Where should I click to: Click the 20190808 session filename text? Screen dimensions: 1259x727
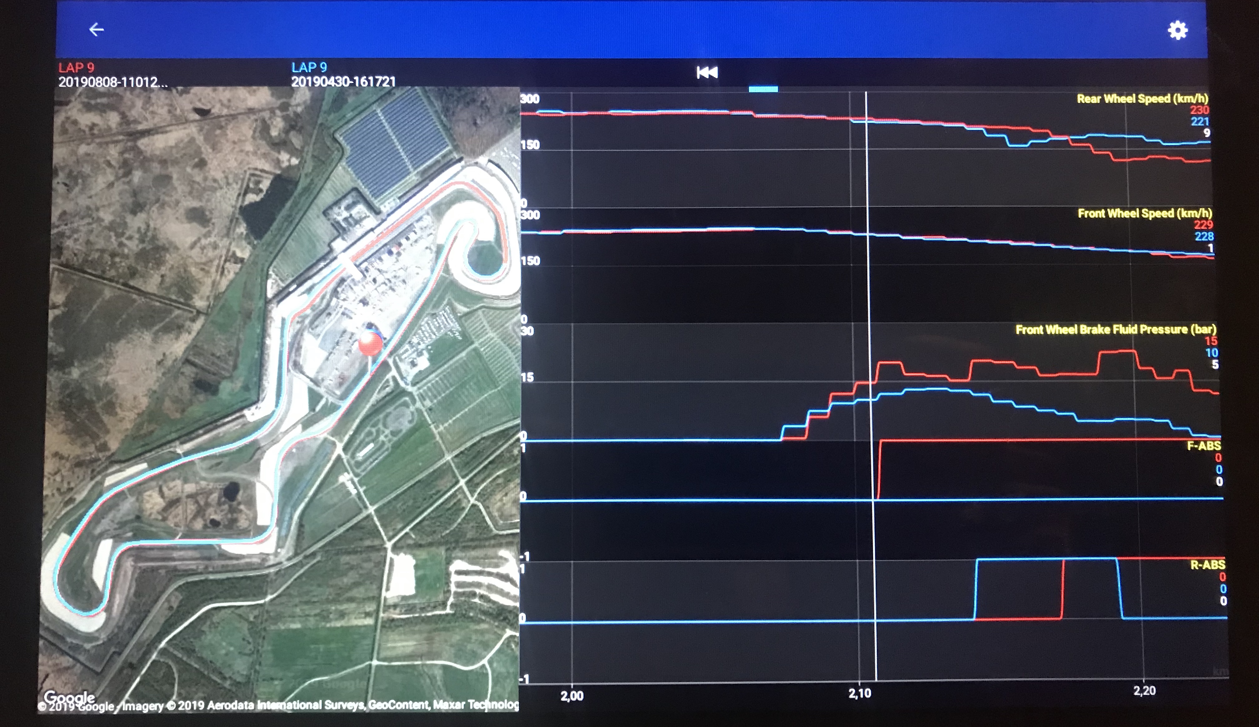pyautogui.click(x=113, y=82)
